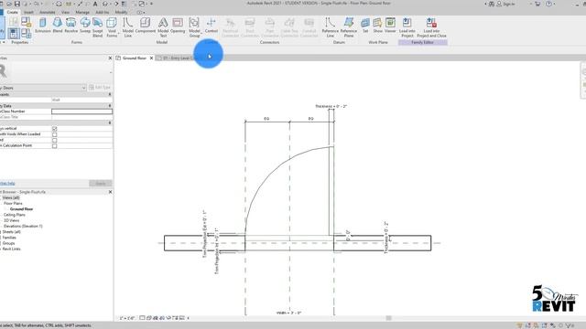
Task: Select the Sweep tool
Action: (x=85, y=26)
